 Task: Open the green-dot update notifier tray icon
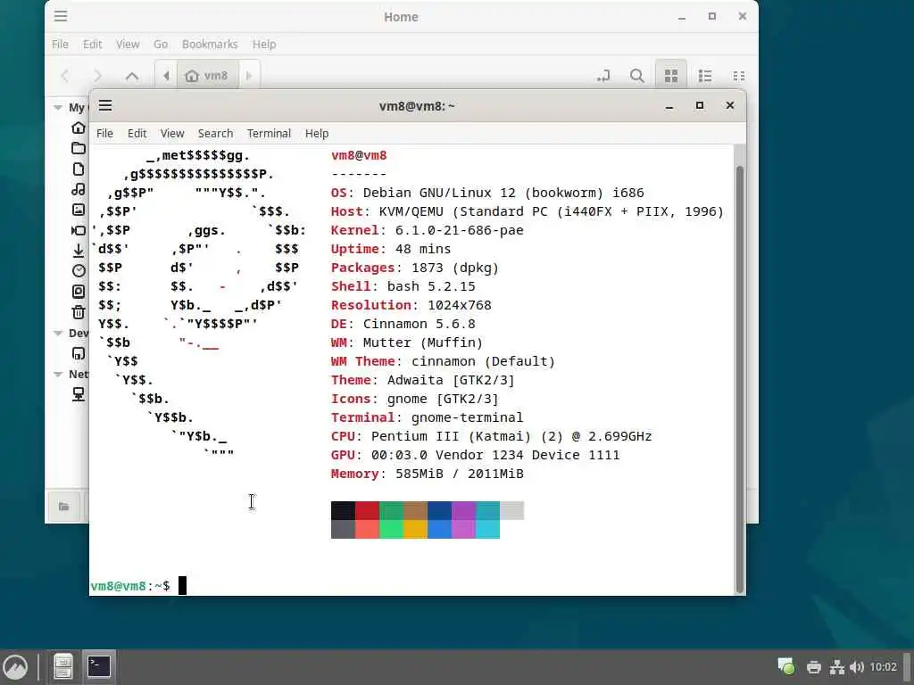(786, 666)
